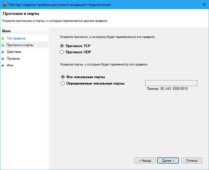Click purple bullet beside Действие

click(x=3, y=52)
